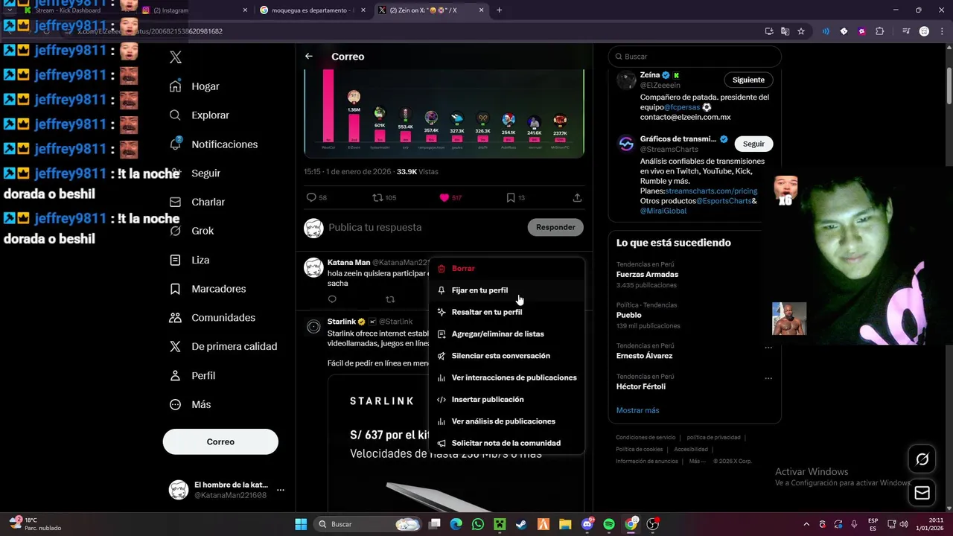Click the share icon on the post
Screen dimensions: 953x536
pos(577,197)
